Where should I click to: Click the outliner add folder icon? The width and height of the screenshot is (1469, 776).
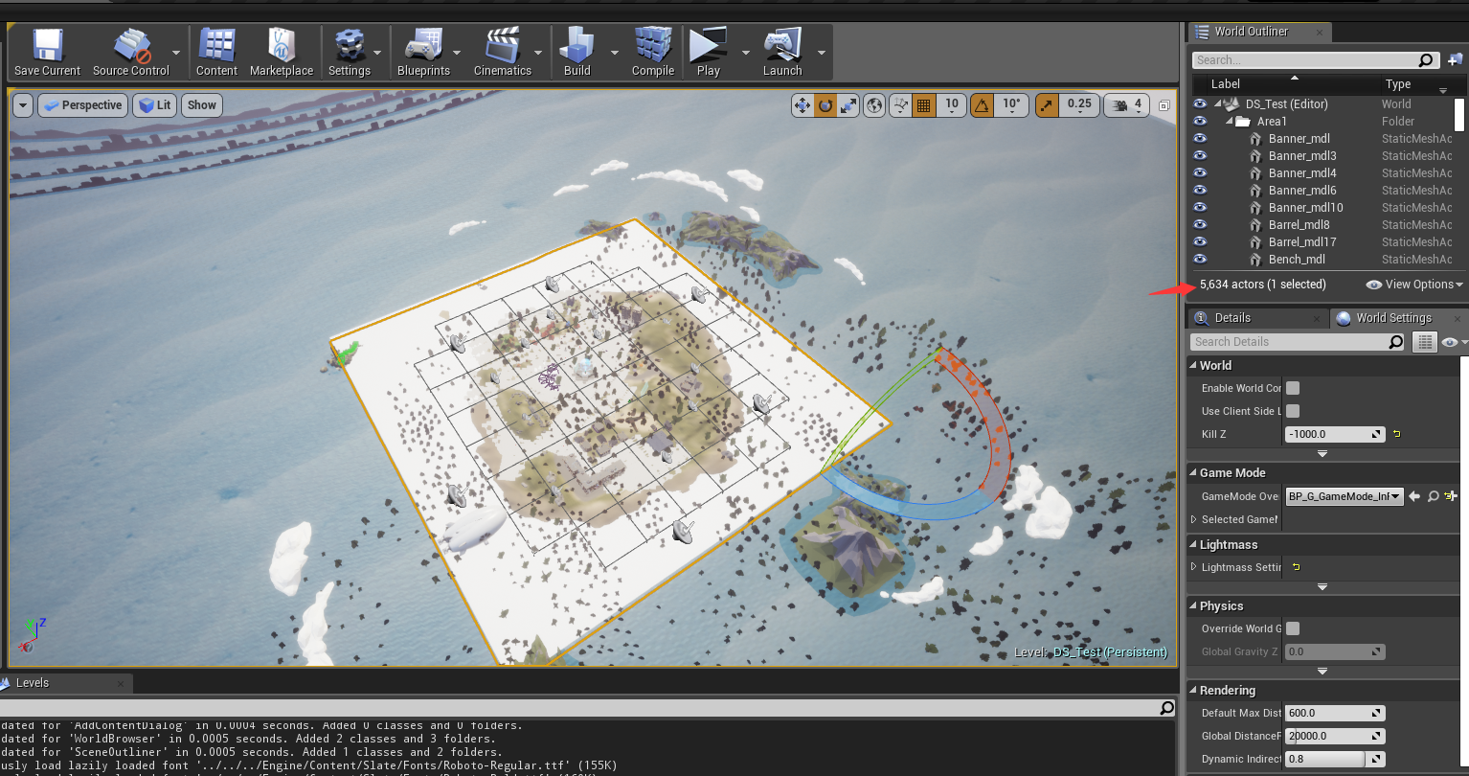(1455, 60)
